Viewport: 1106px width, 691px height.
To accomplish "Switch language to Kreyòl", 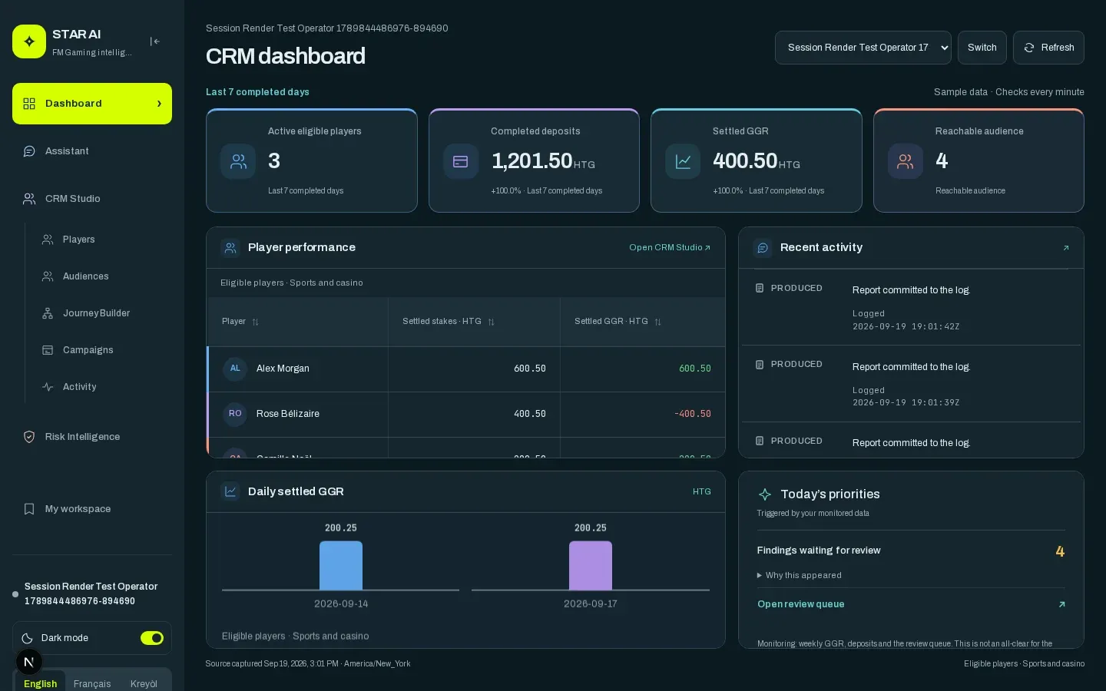I will click(x=144, y=683).
